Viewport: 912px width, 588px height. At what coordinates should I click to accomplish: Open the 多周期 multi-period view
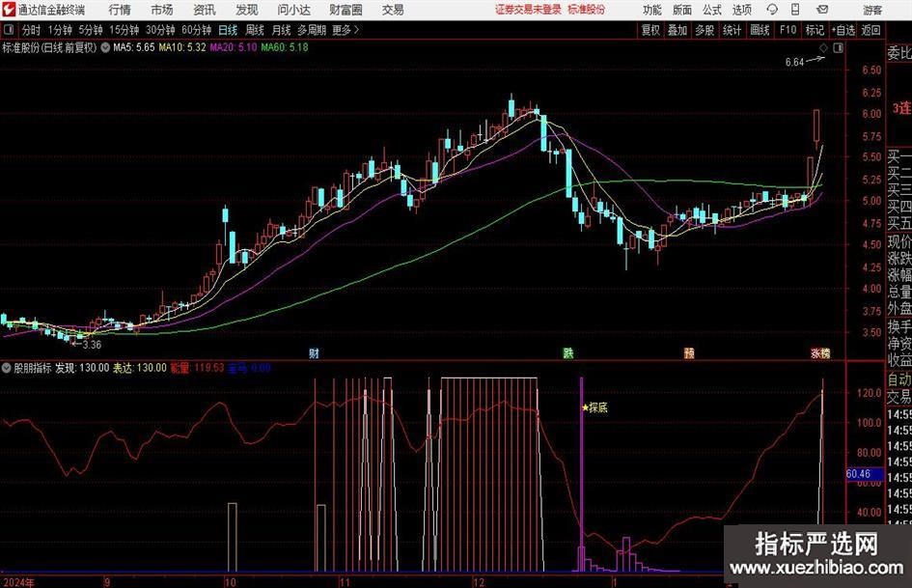pyautogui.click(x=312, y=30)
